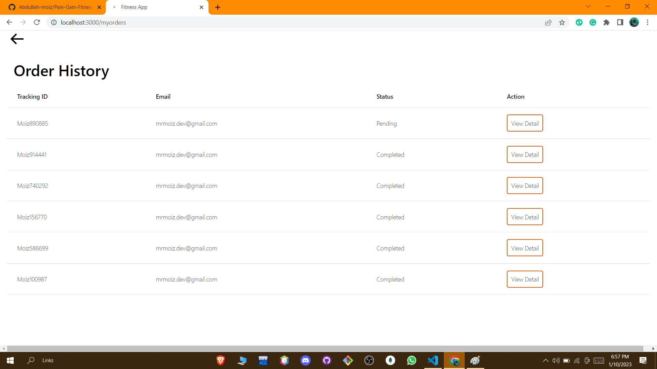Click the horizontal scrollbar track

tap(325, 348)
